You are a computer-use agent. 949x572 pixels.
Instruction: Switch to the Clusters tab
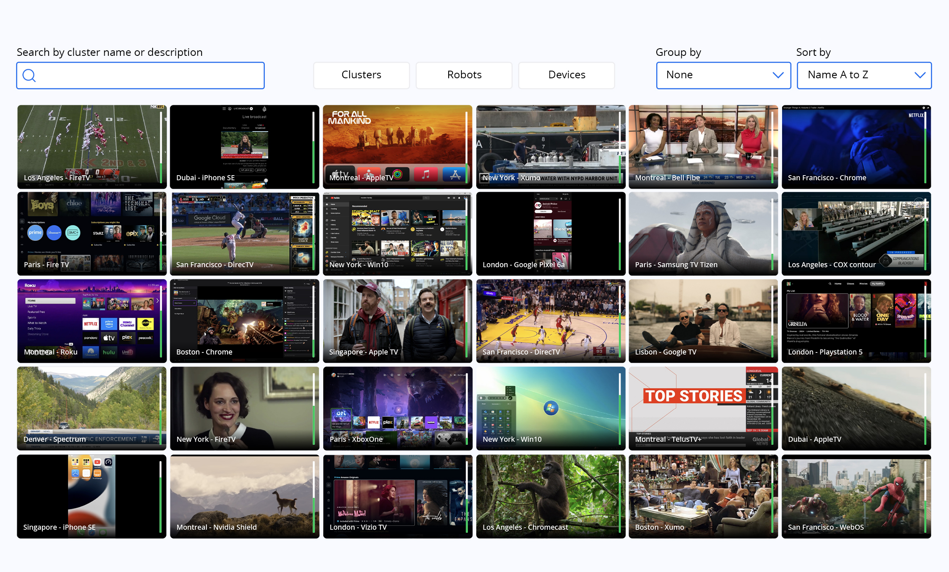point(361,75)
